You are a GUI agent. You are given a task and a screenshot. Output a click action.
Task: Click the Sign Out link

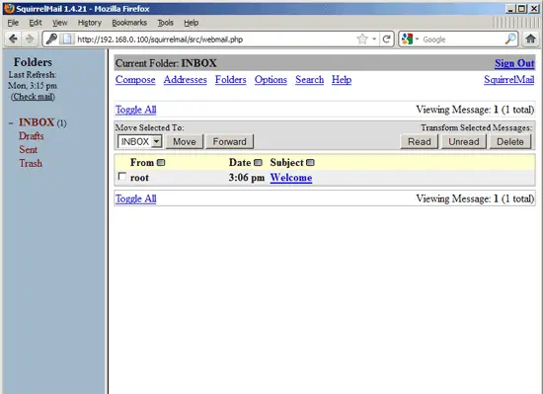514,63
